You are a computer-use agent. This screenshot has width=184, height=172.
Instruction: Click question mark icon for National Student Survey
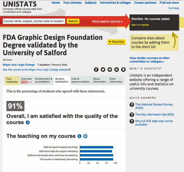click(x=132, y=104)
